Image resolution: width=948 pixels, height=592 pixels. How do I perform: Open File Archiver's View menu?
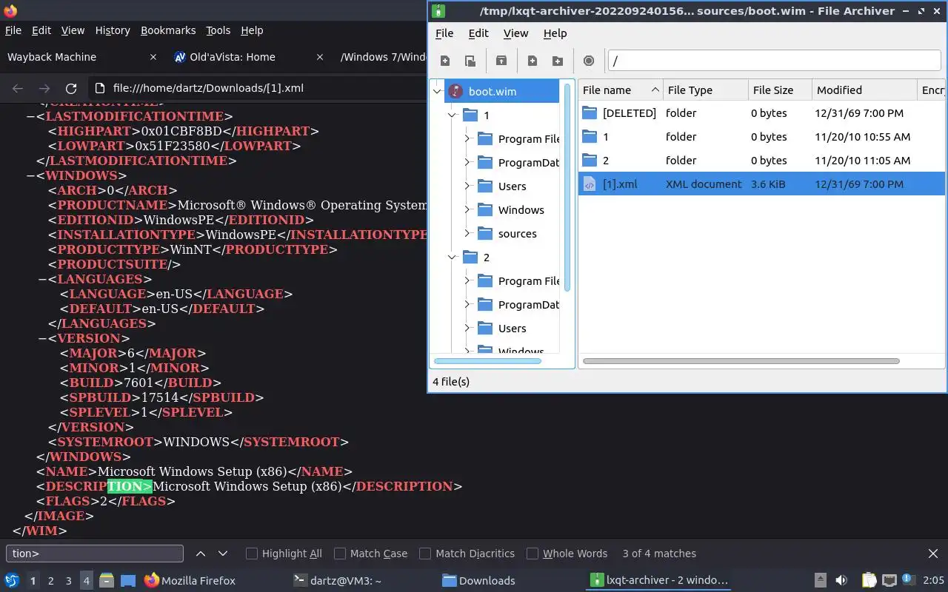[515, 33]
